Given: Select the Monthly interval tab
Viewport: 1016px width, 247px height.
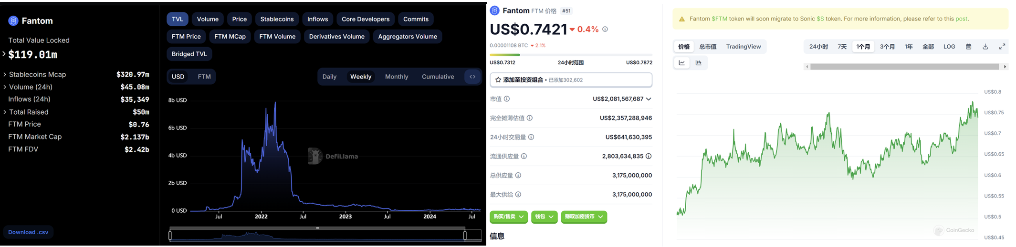Looking at the screenshot, I should [396, 77].
